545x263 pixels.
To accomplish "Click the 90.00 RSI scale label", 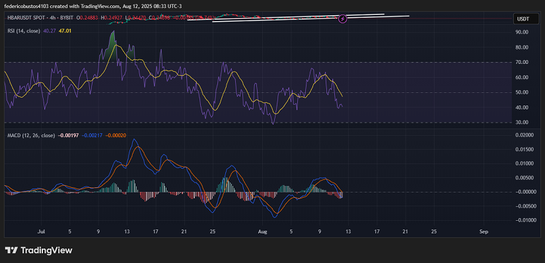I will 523,32.
